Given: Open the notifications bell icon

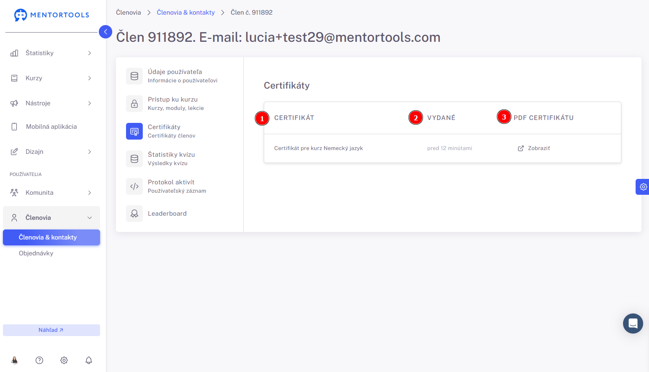Looking at the screenshot, I should click(x=89, y=360).
